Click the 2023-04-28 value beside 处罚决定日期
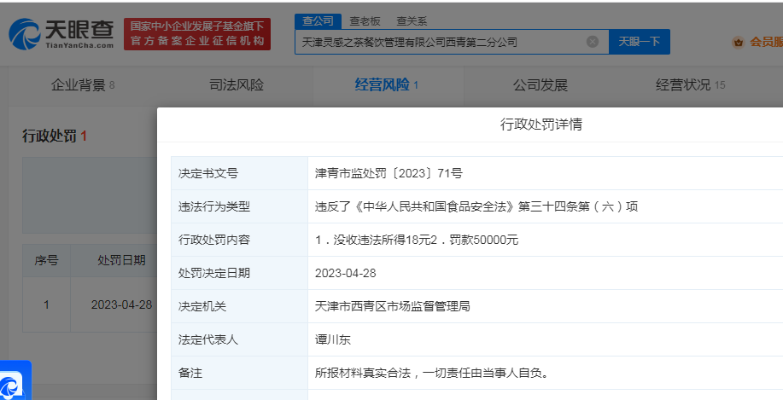The height and width of the screenshot is (400, 783). coord(346,273)
